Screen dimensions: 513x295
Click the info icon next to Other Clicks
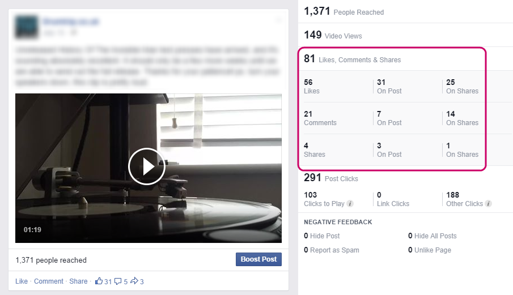[x=488, y=203]
